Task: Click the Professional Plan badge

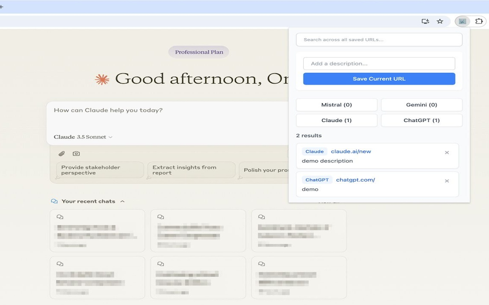Action: [199, 52]
